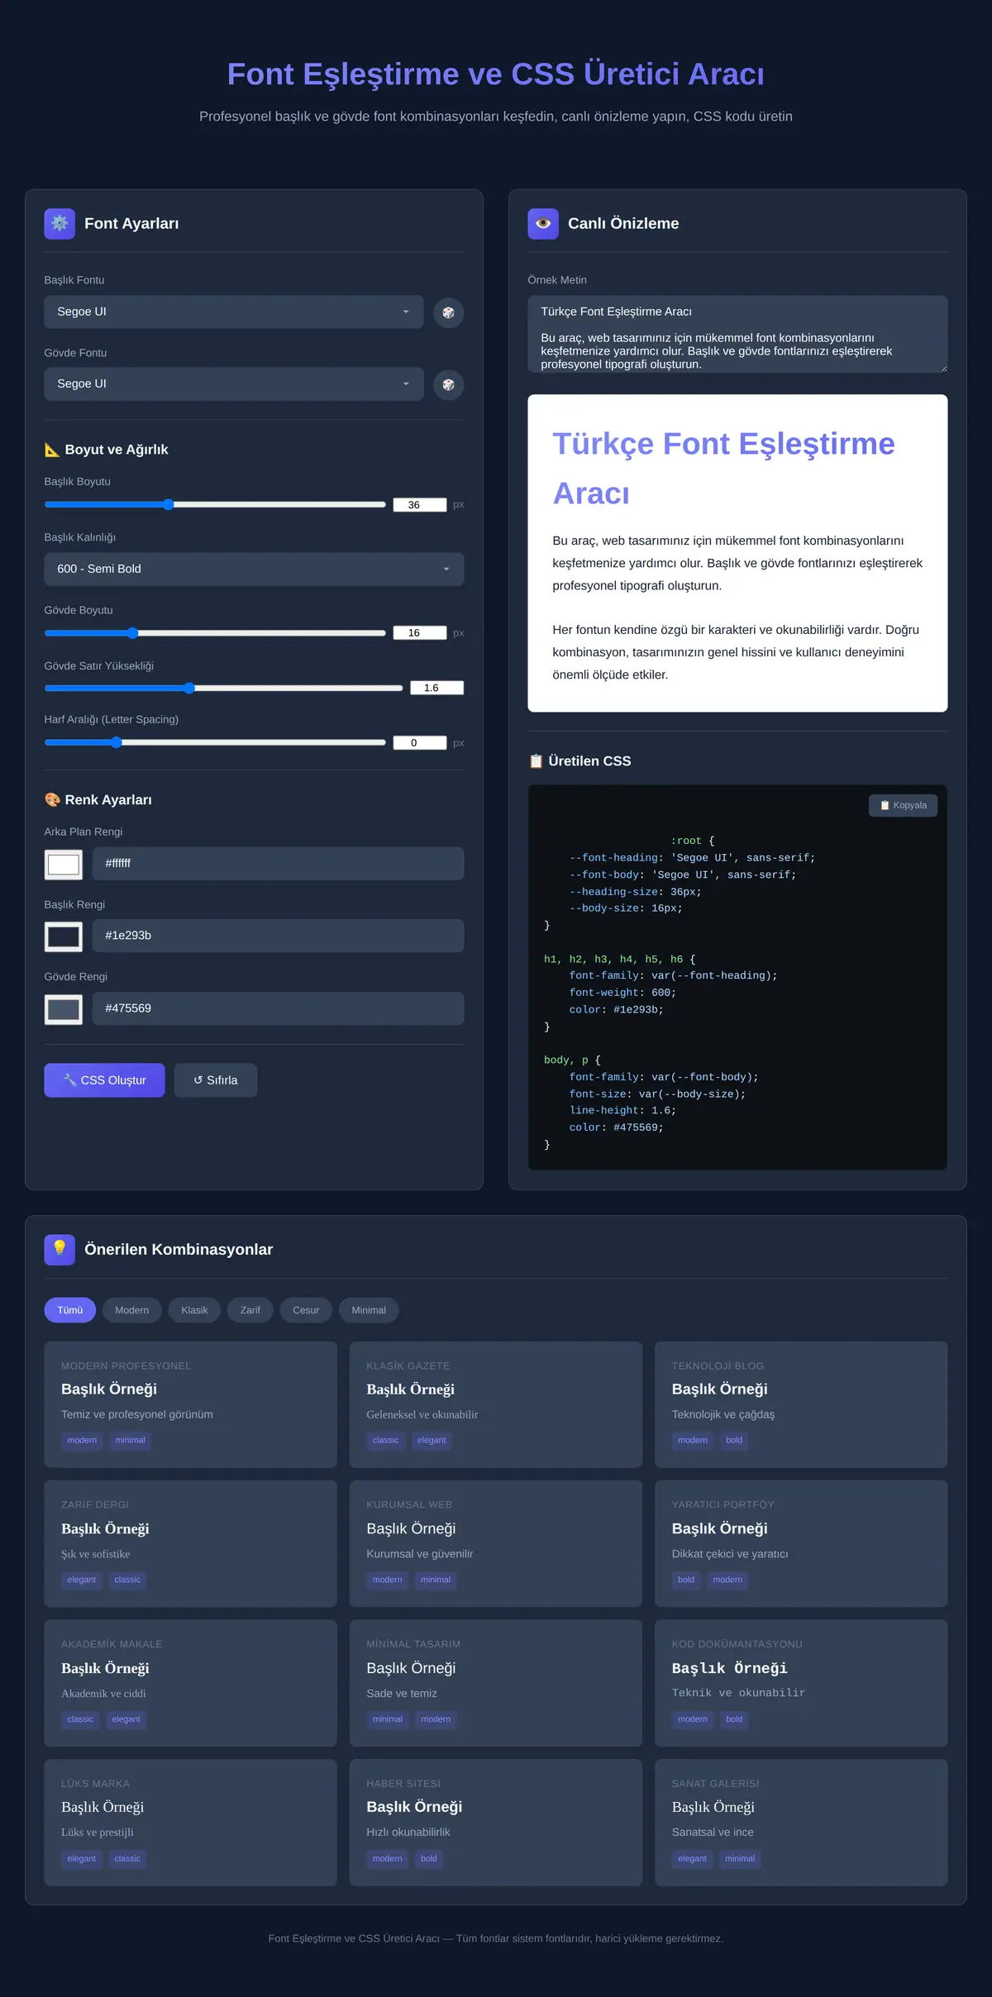992x1997 pixels.
Task: Copy generated CSS with Kopyala button
Action: tap(903, 805)
